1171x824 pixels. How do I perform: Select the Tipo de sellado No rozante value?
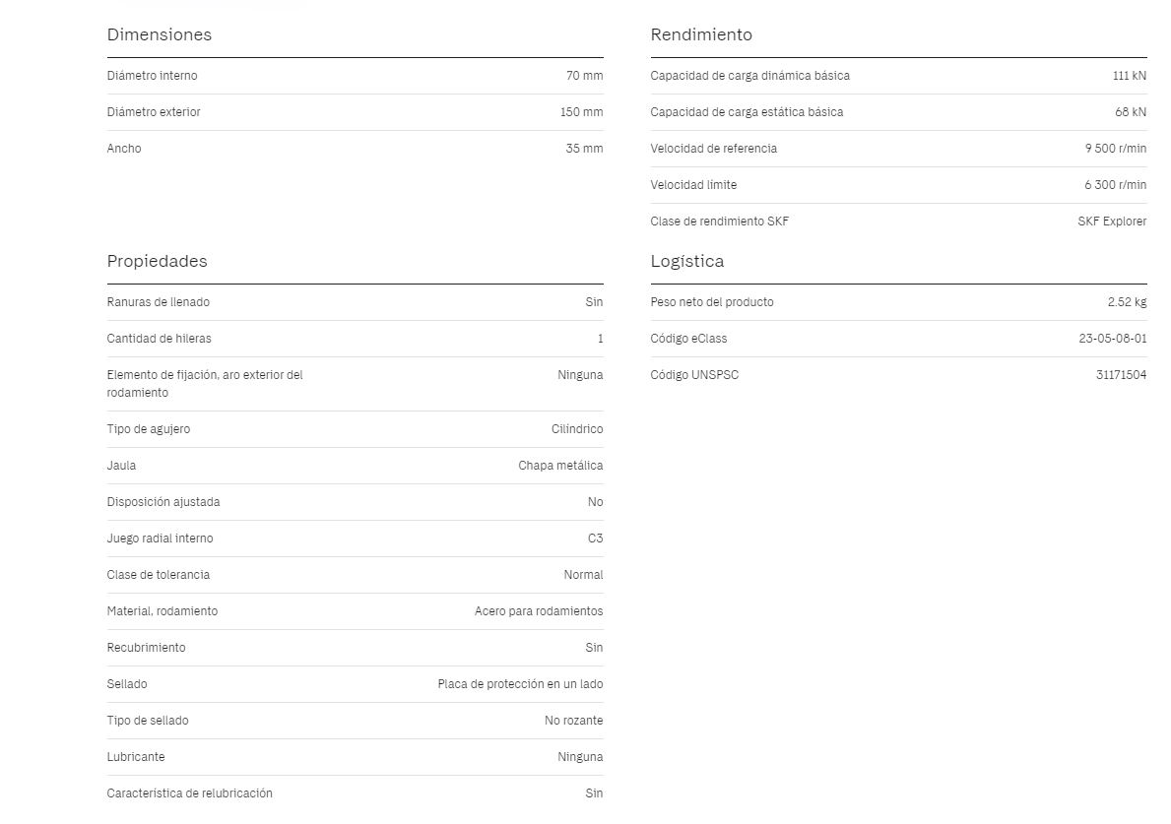pos(573,721)
